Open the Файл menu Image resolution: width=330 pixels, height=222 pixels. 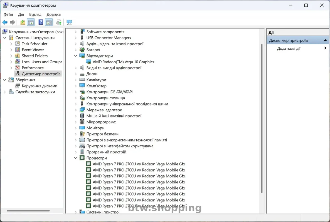tap(8, 14)
